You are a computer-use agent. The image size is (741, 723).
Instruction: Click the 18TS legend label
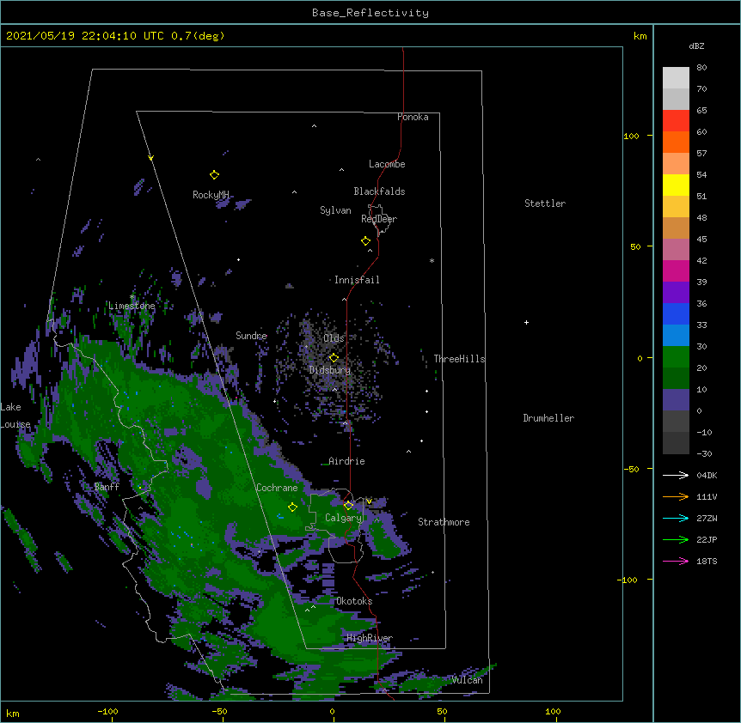pyautogui.click(x=707, y=561)
